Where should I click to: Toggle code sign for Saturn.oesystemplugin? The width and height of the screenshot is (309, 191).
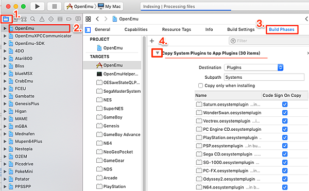285,105
